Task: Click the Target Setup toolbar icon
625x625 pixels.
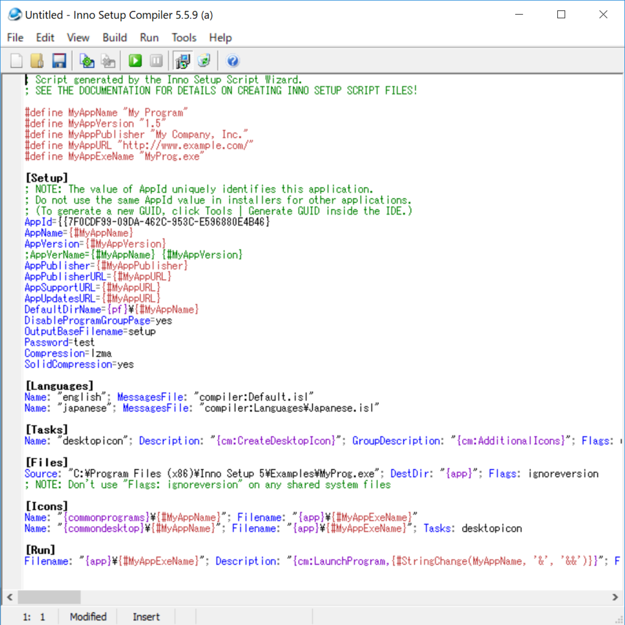Action: tap(183, 60)
